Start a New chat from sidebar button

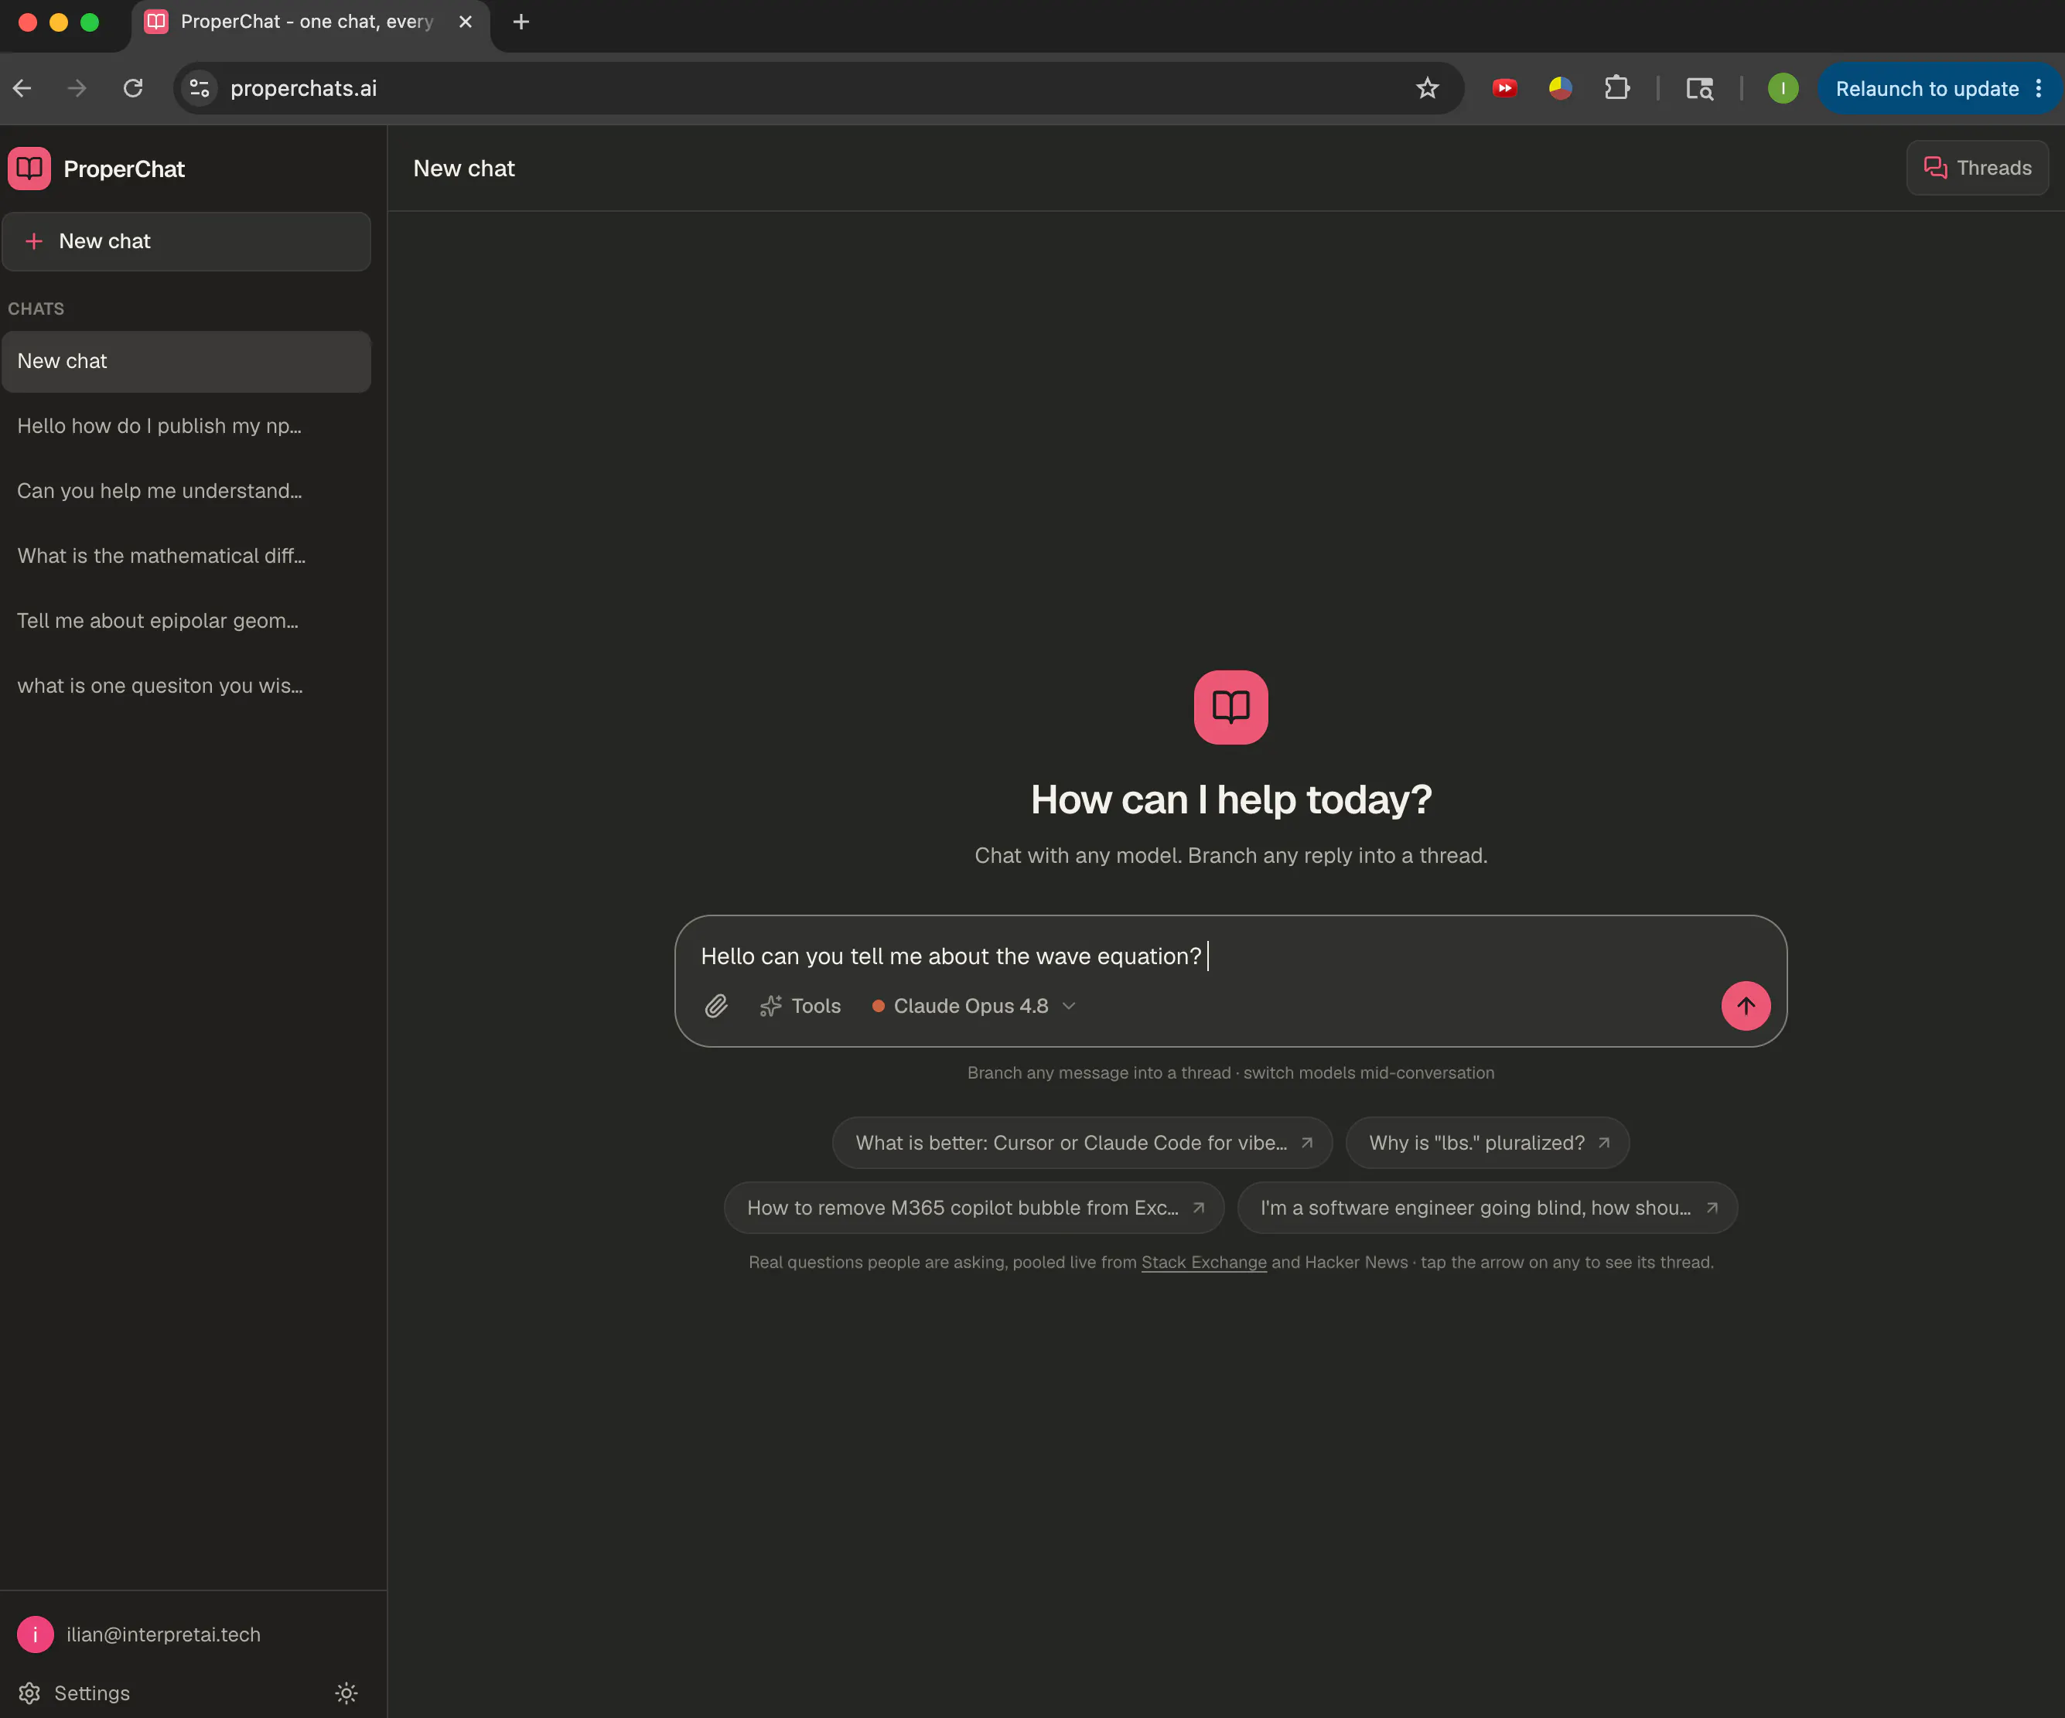[187, 242]
